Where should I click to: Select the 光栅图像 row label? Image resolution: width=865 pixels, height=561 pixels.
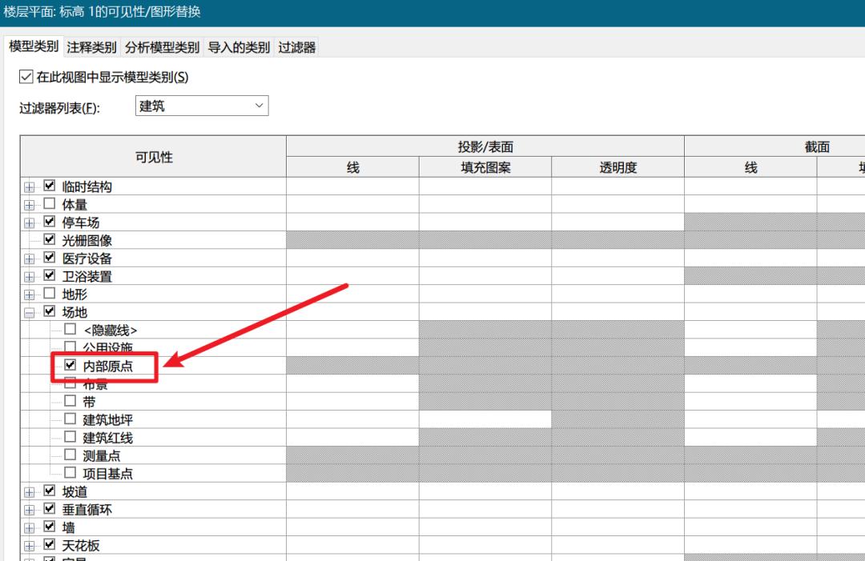coord(87,240)
